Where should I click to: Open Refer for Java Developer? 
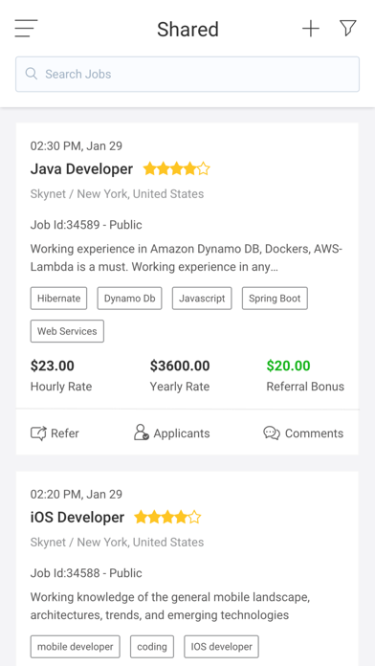tap(55, 433)
